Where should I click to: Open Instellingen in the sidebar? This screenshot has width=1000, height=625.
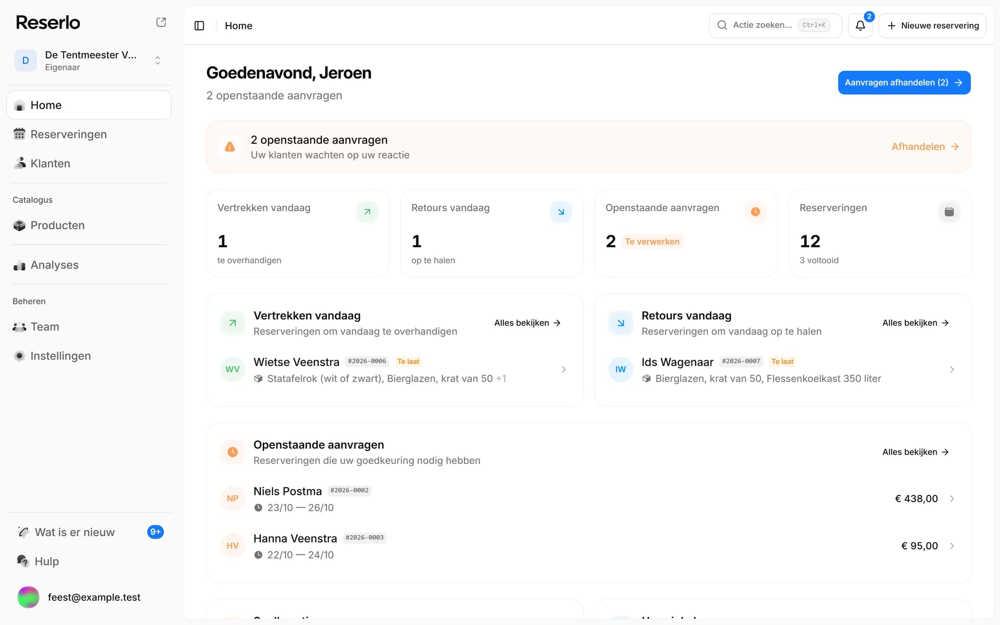(x=89, y=356)
